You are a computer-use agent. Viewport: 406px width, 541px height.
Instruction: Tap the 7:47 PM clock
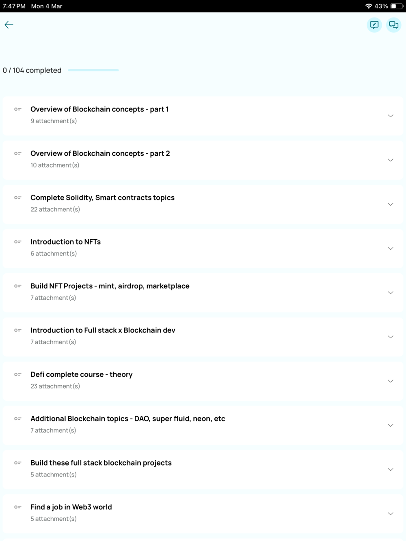click(x=14, y=6)
